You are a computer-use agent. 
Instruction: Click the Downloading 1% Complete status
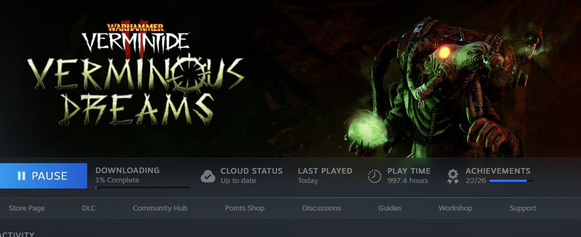127,175
